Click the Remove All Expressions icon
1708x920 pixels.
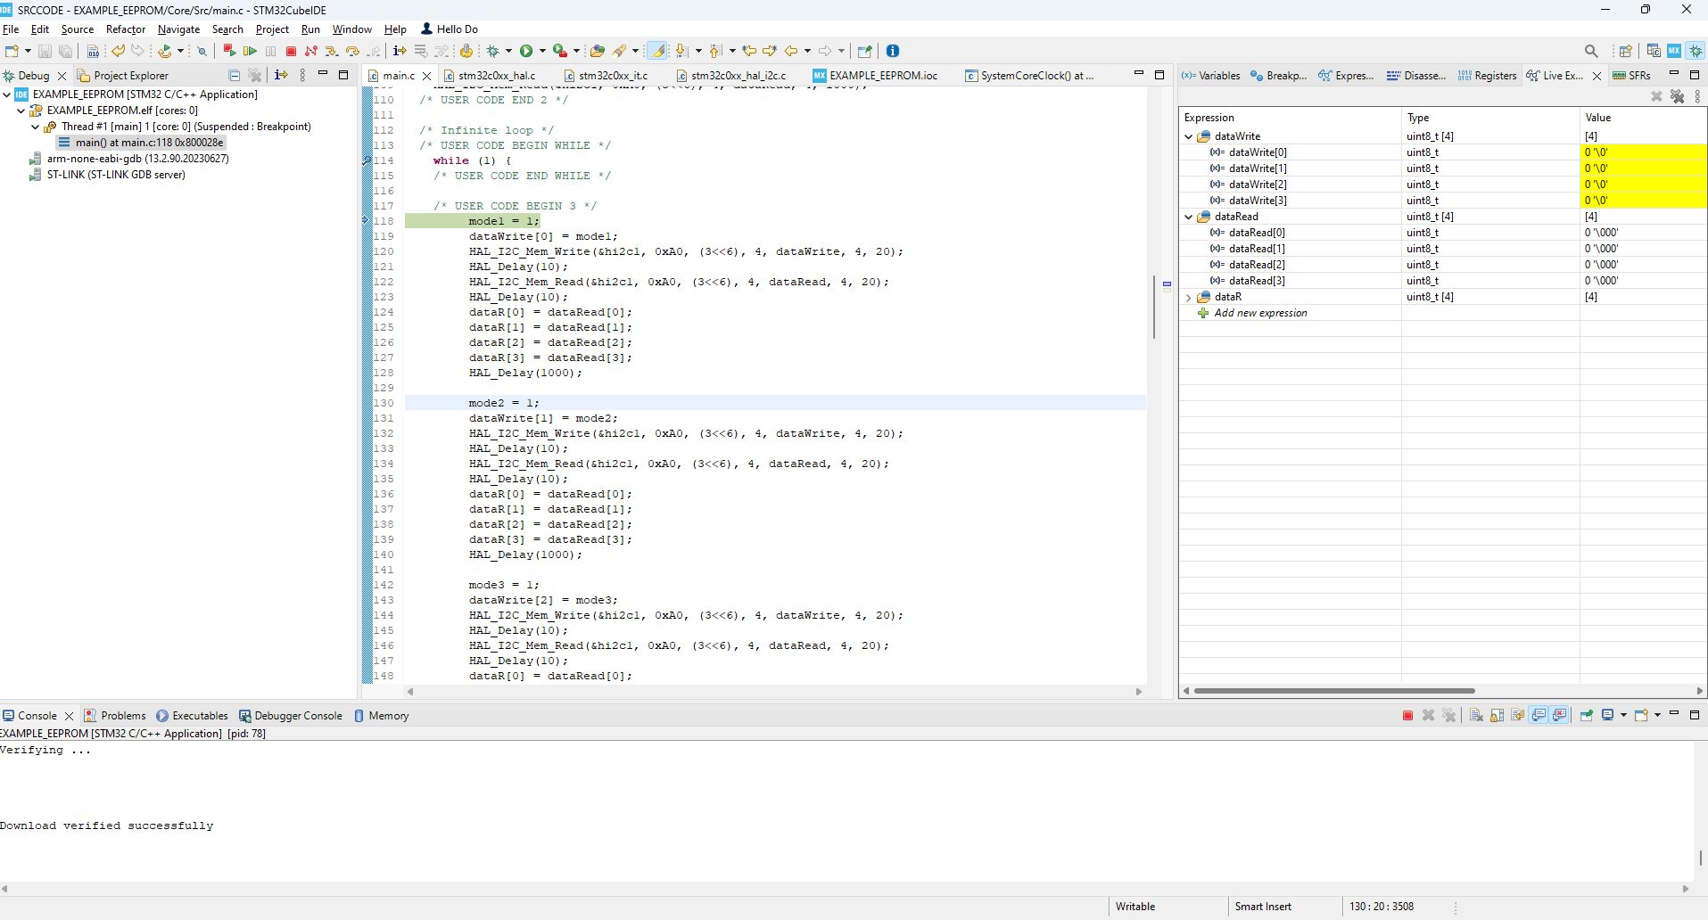(x=1677, y=96)
